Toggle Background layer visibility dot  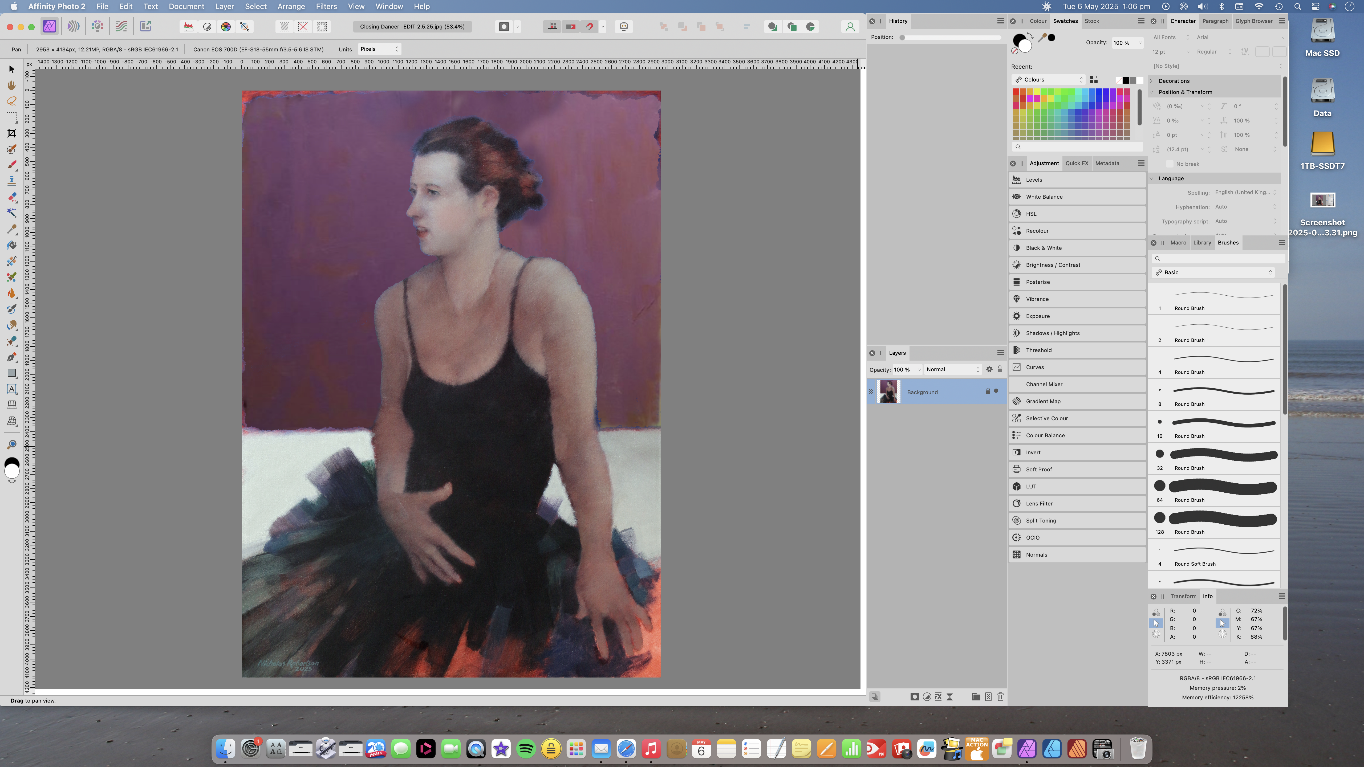coord(996,391)
